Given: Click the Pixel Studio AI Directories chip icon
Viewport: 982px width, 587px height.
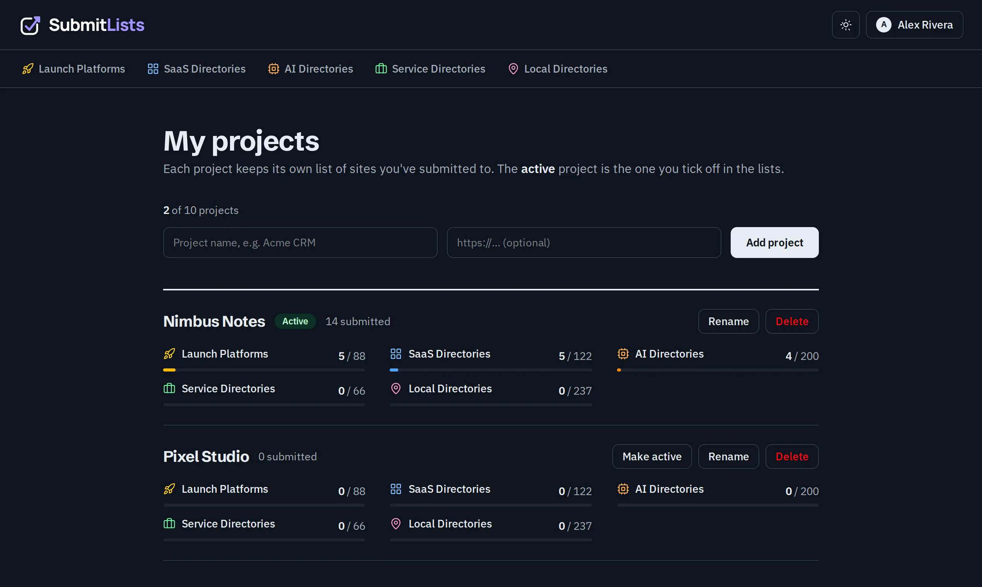Looking at the screenshot, I should (623, 489).
